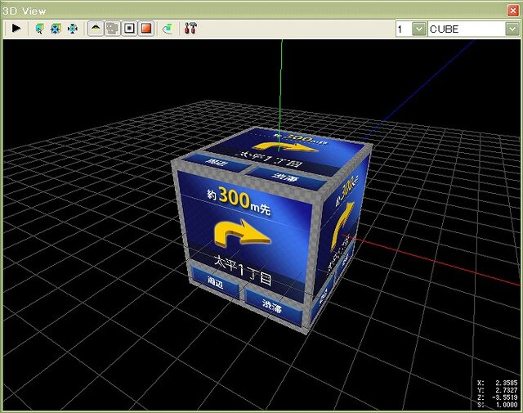Toggle the gray puzzle-piece display button
The height and width of the screenshot is (413, 523).
point(113,29)
